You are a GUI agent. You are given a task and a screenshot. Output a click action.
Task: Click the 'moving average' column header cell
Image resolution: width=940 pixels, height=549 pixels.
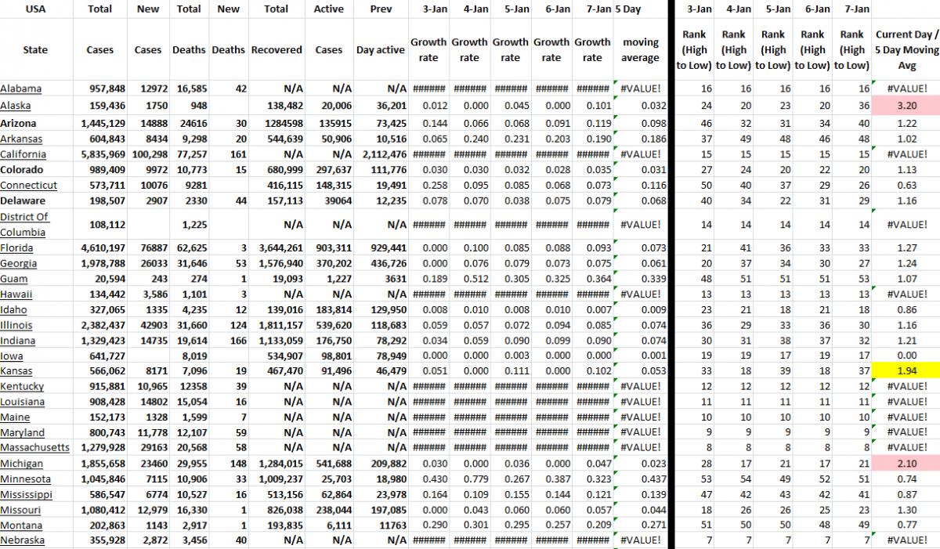pos(640,49)
